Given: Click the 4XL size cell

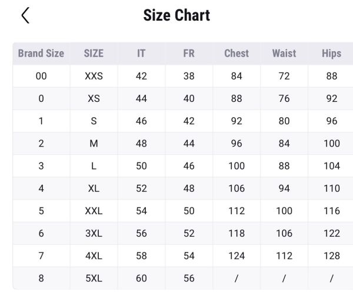Looking at the screenshot, I should [94, 255].
